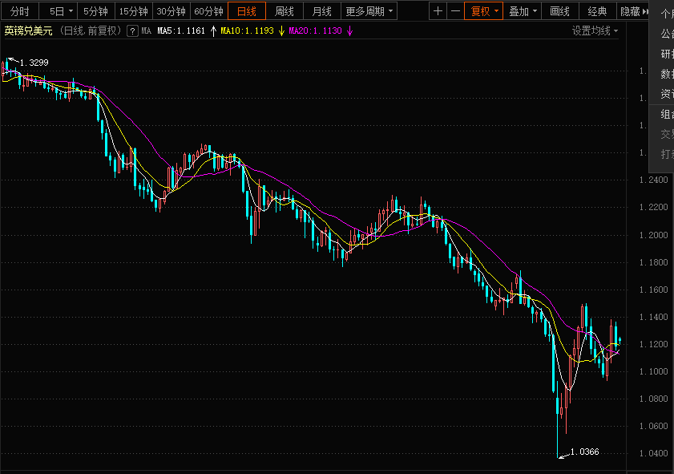Screen dimensions: 674x474
Task: Expand the 更多周期 dropdown
Action: (x=369, y=11)
